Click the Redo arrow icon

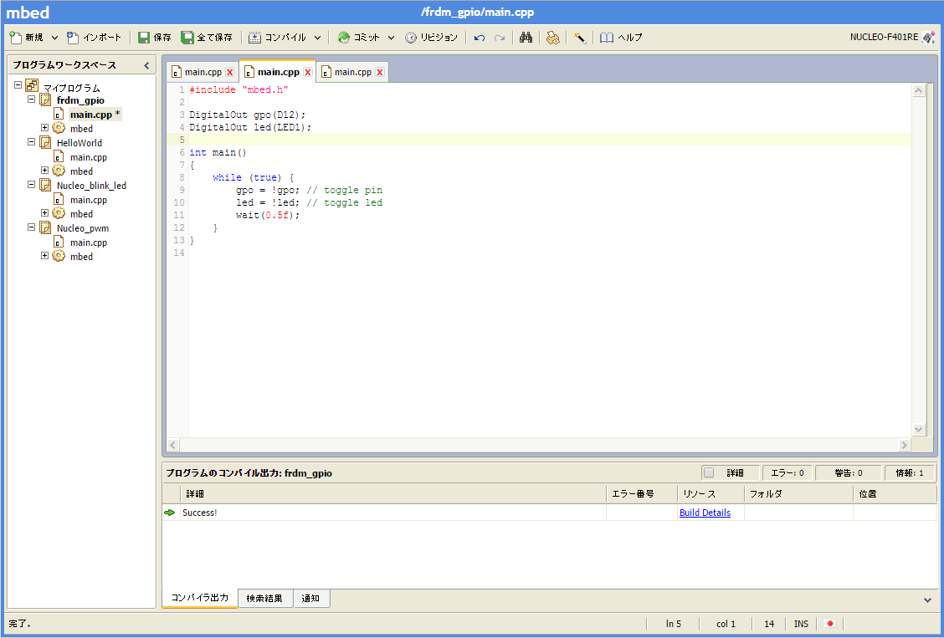click(x=499, y=38)
